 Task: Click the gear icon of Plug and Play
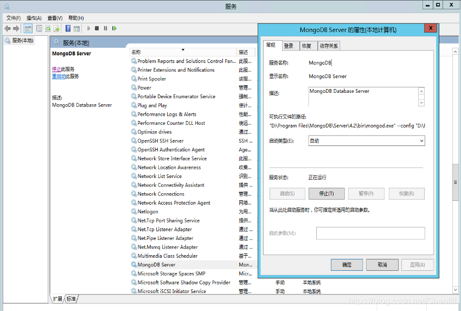tap(134, 105)
